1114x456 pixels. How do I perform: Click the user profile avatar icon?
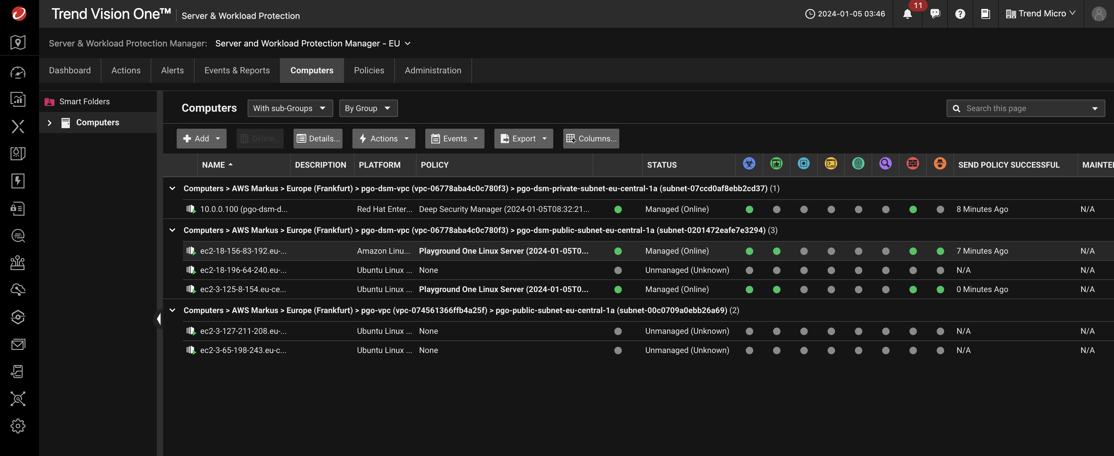(1099, 14)
